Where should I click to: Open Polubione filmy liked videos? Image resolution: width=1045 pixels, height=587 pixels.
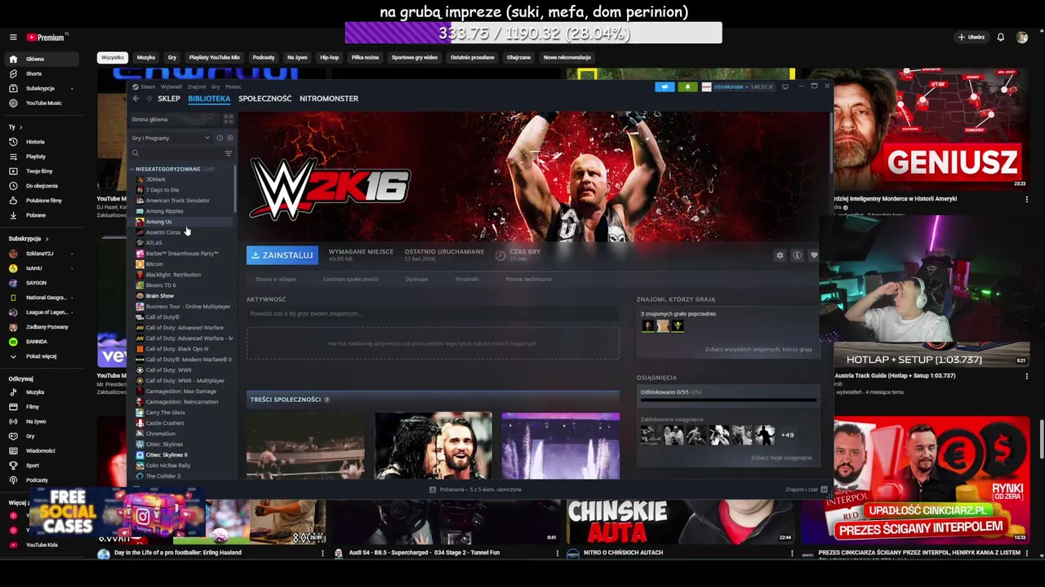pos(41,201)
